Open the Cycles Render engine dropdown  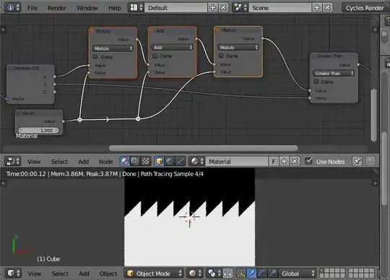pyautogui.click(x=365, y=8)
